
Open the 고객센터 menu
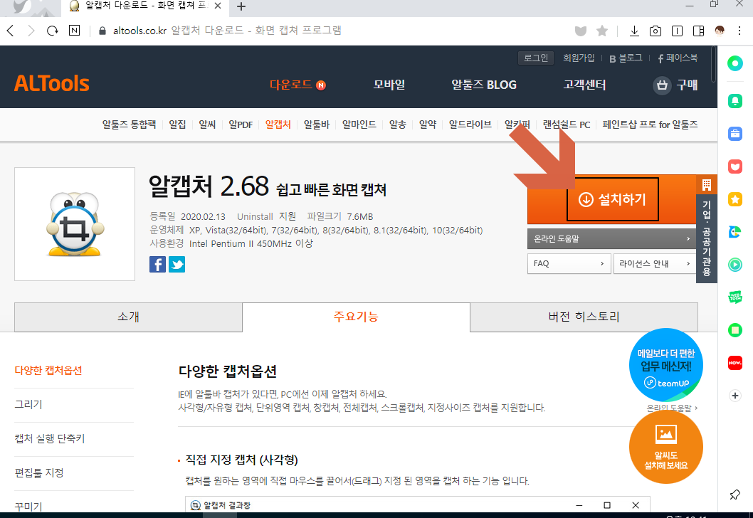click(584, 85)
